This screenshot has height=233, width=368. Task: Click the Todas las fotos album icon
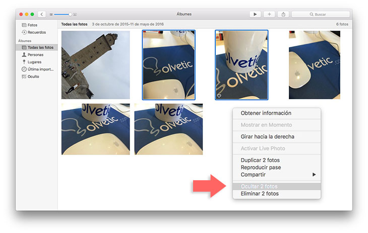click(24, 47)
